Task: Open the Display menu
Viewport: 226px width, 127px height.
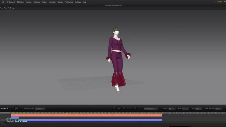Action: 60,2
